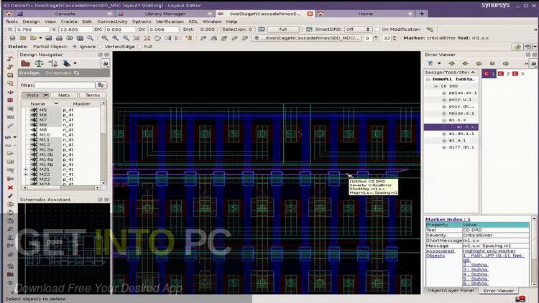Click the X coordinate field
Viewport: 539px width, 303px height.
pos(32,29)
